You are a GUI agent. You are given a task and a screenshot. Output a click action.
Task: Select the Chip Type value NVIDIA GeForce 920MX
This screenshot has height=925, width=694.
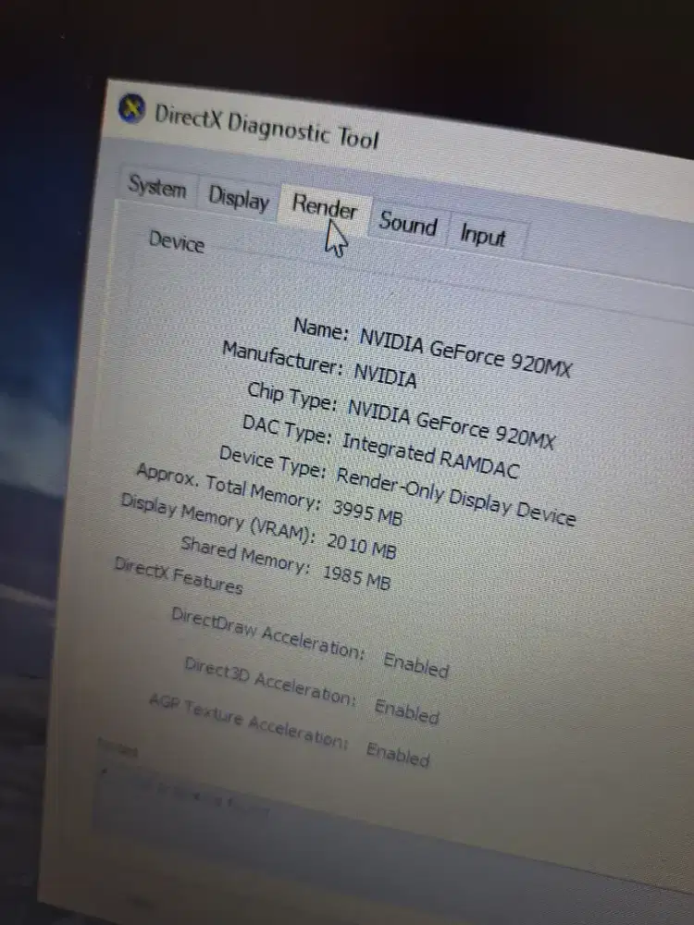[452, 424]
